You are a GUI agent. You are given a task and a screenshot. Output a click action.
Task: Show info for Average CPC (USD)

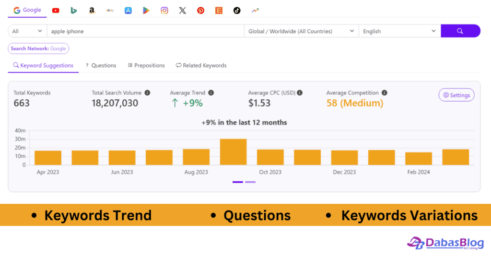tap(300, 93)
